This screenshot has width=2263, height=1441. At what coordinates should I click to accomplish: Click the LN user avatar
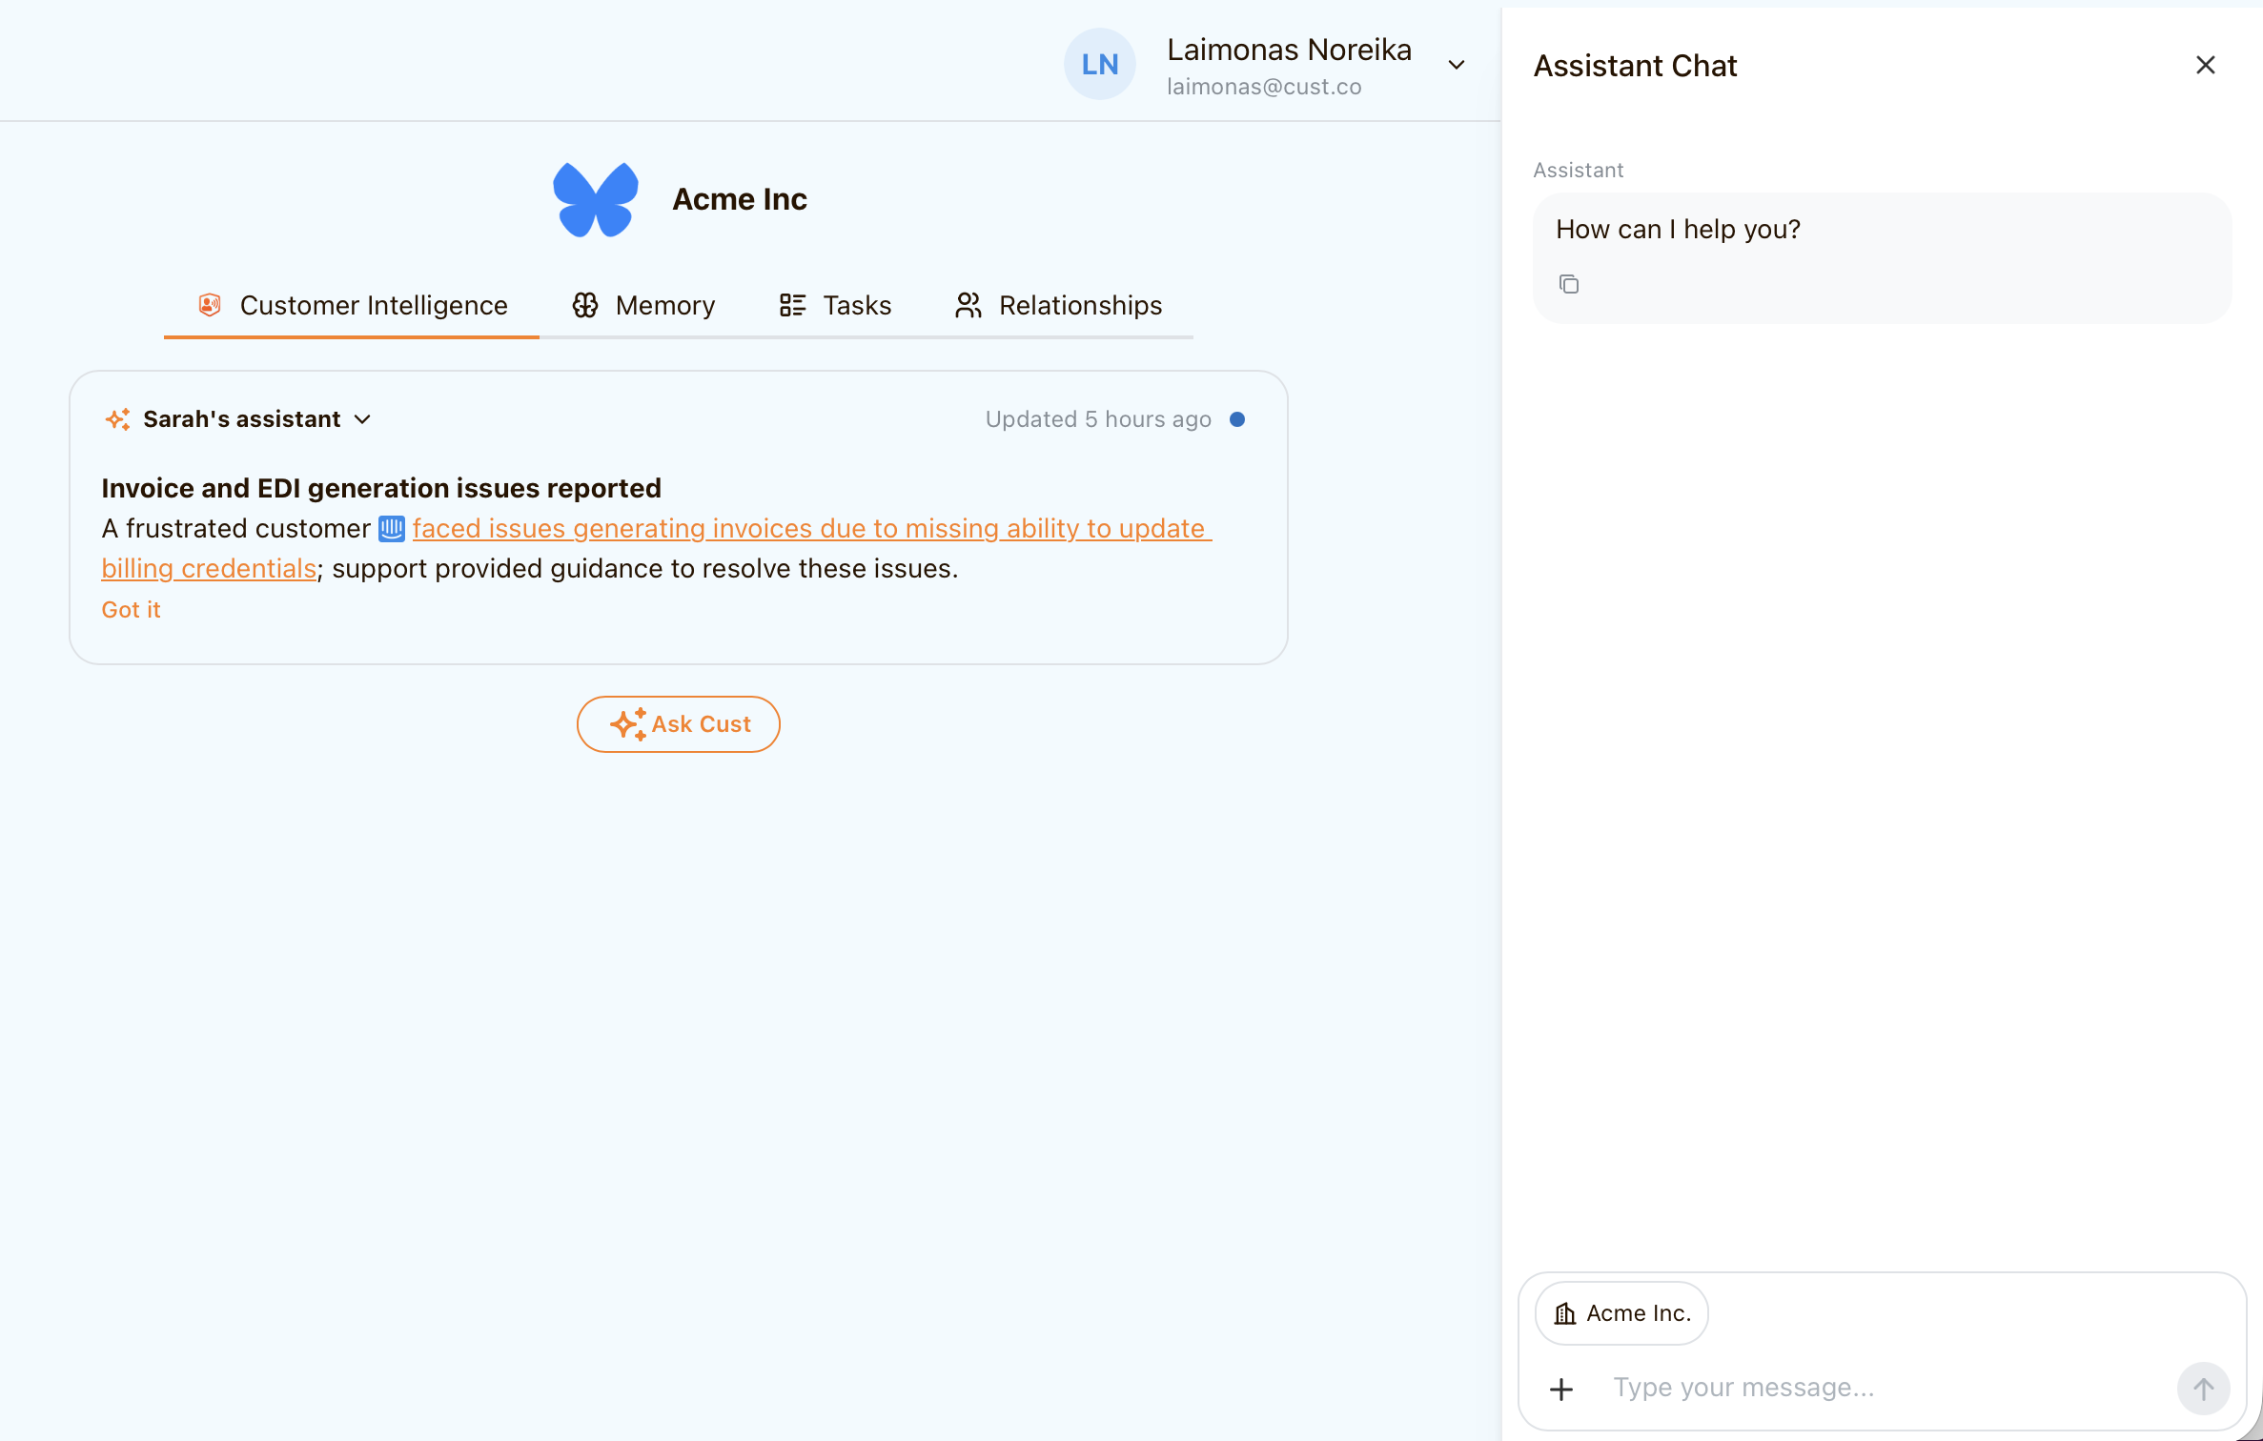click(x=1099, y=64)
